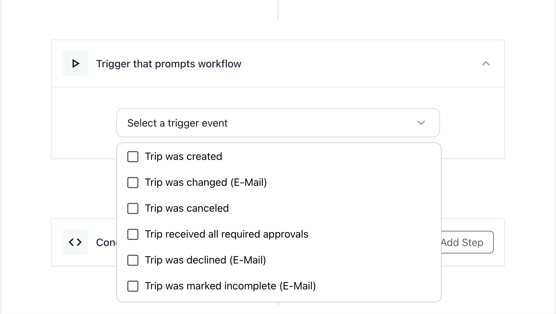Check the "Trip was created" checkbox
The height and width of the screenshot is (314, 556).
pos(133,157)
